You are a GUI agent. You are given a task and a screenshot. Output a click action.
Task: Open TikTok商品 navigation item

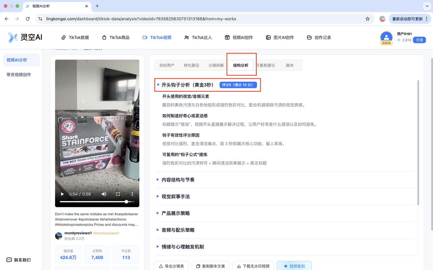click(x=116, y=37)
